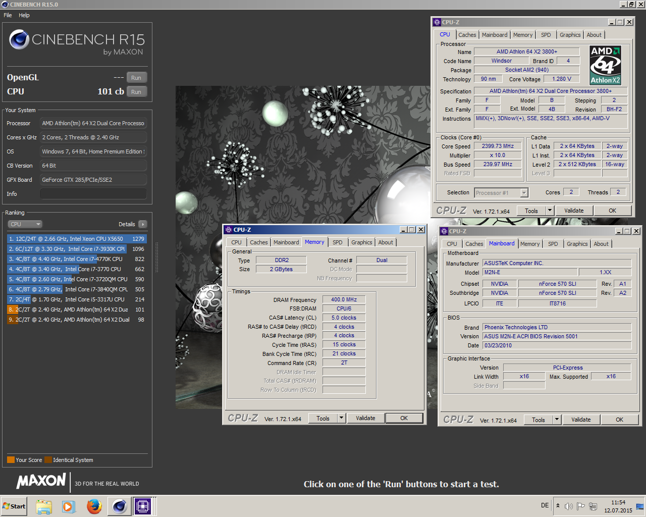This screenshot has height=517, width=646.
Task: Select ranking row Core i7-4770K
Action: coord(77,259)
